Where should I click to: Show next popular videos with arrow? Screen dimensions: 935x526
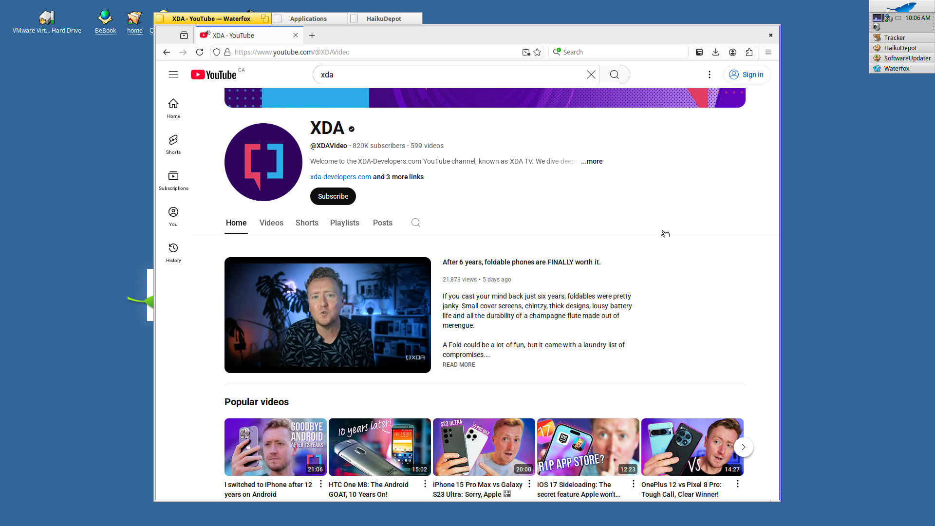pos(744,447)
